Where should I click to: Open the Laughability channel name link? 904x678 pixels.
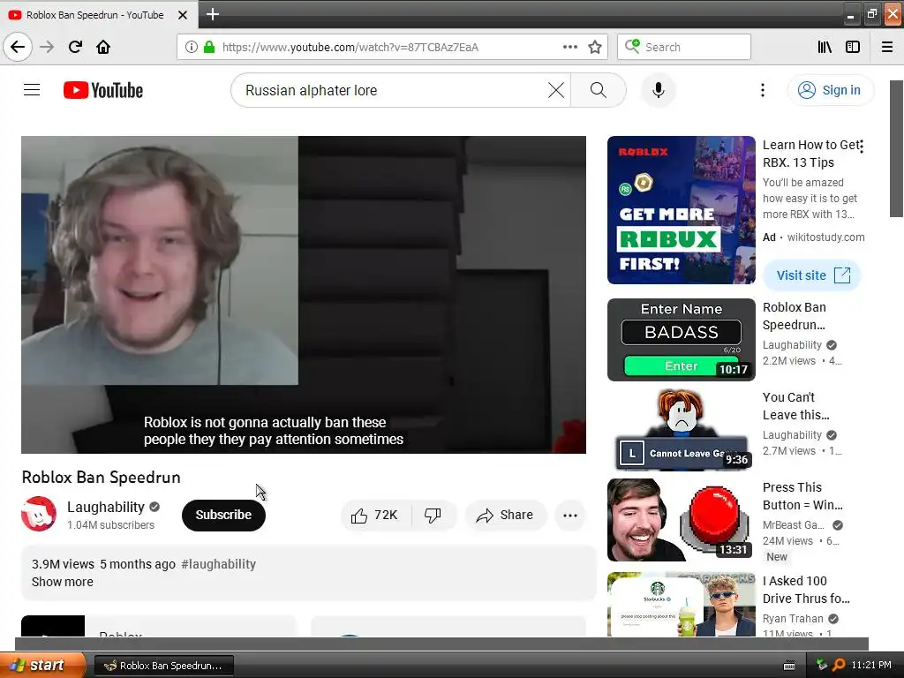click(x=106, y=507)
